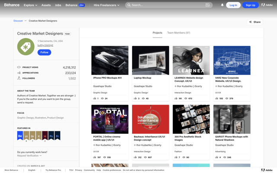Click the Behance PRO badge
Screen dimensions: 277x173
click(x=82, y=5)
